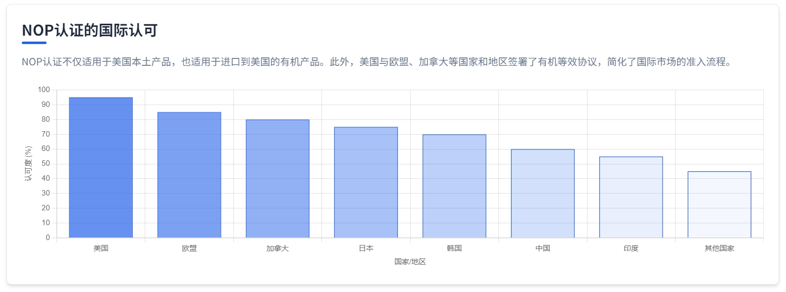
Task: Click the y-axis value 50
Action: click(46, 164)
